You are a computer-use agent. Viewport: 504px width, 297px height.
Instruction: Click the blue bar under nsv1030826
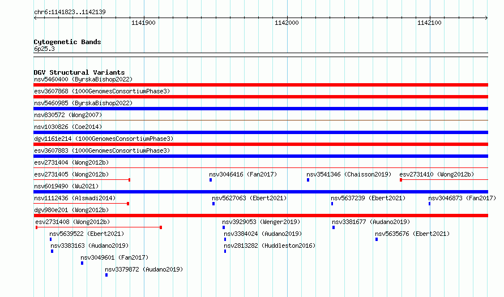(260, 132)
